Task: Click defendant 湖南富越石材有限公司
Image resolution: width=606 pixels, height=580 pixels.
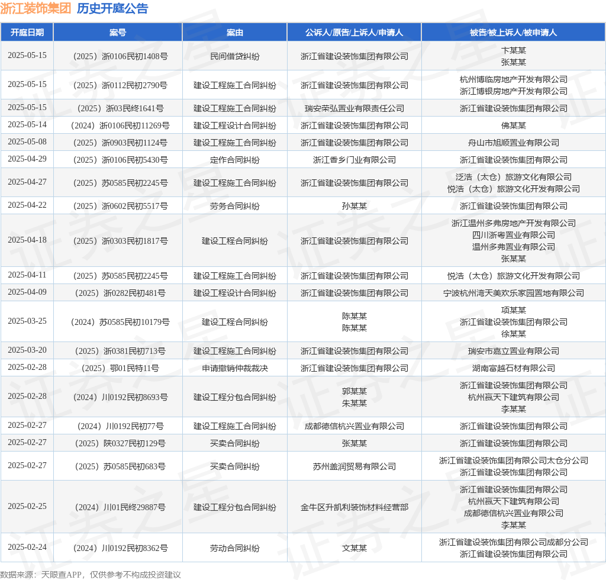Action: (x=513, y=368)
